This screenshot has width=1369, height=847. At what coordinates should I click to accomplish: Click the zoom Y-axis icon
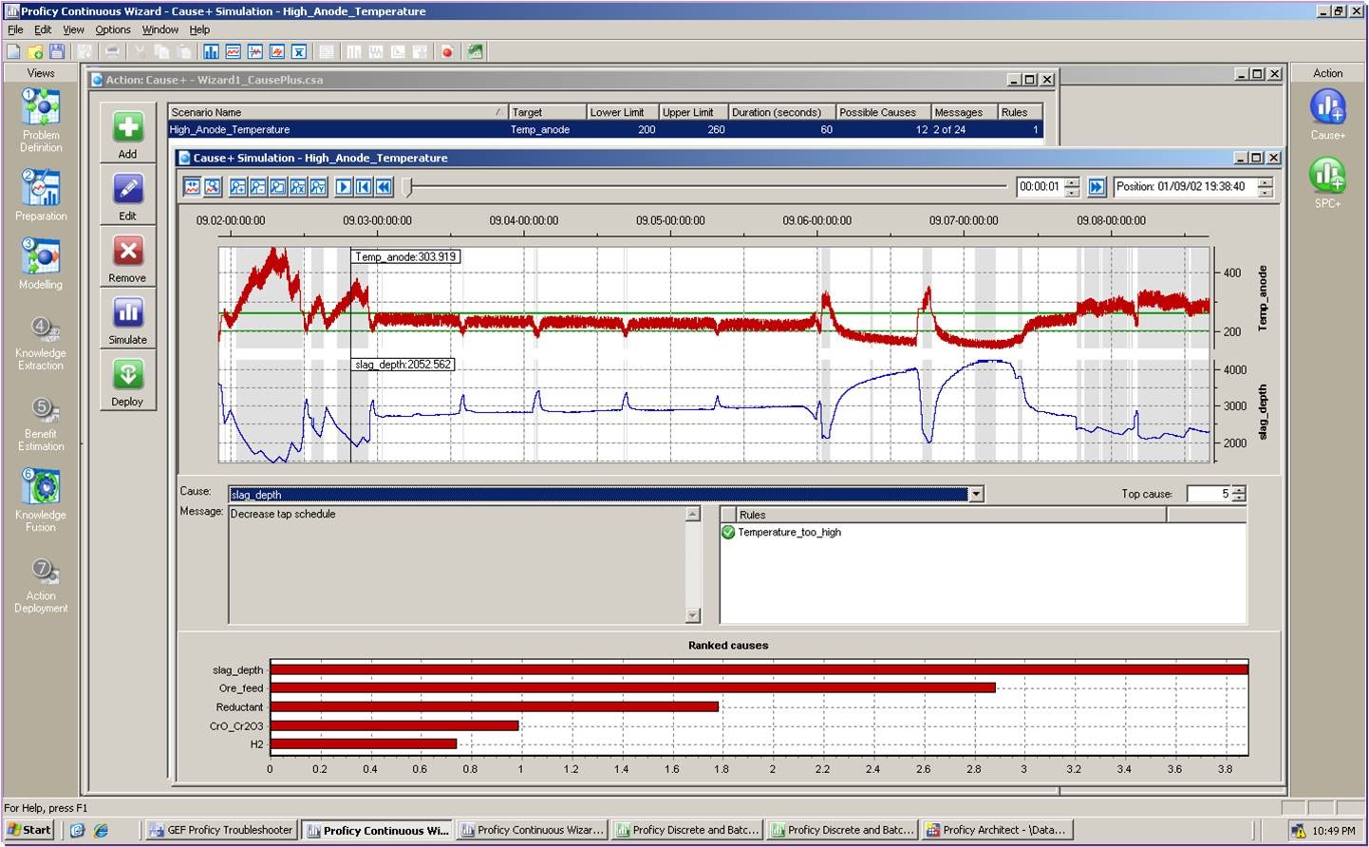click(318, 187)
